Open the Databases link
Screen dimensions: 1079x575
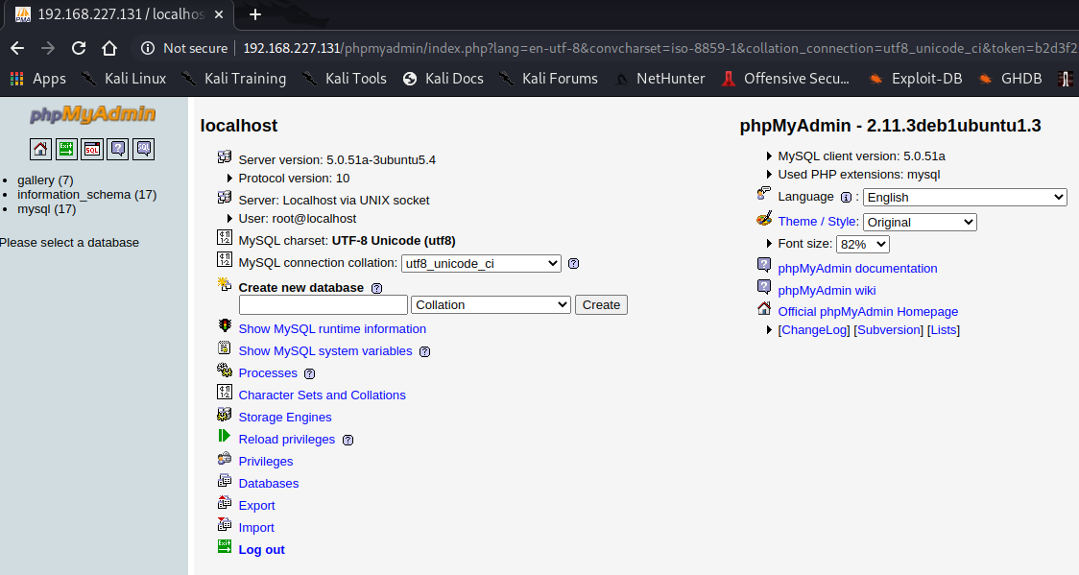coord(269,483)
